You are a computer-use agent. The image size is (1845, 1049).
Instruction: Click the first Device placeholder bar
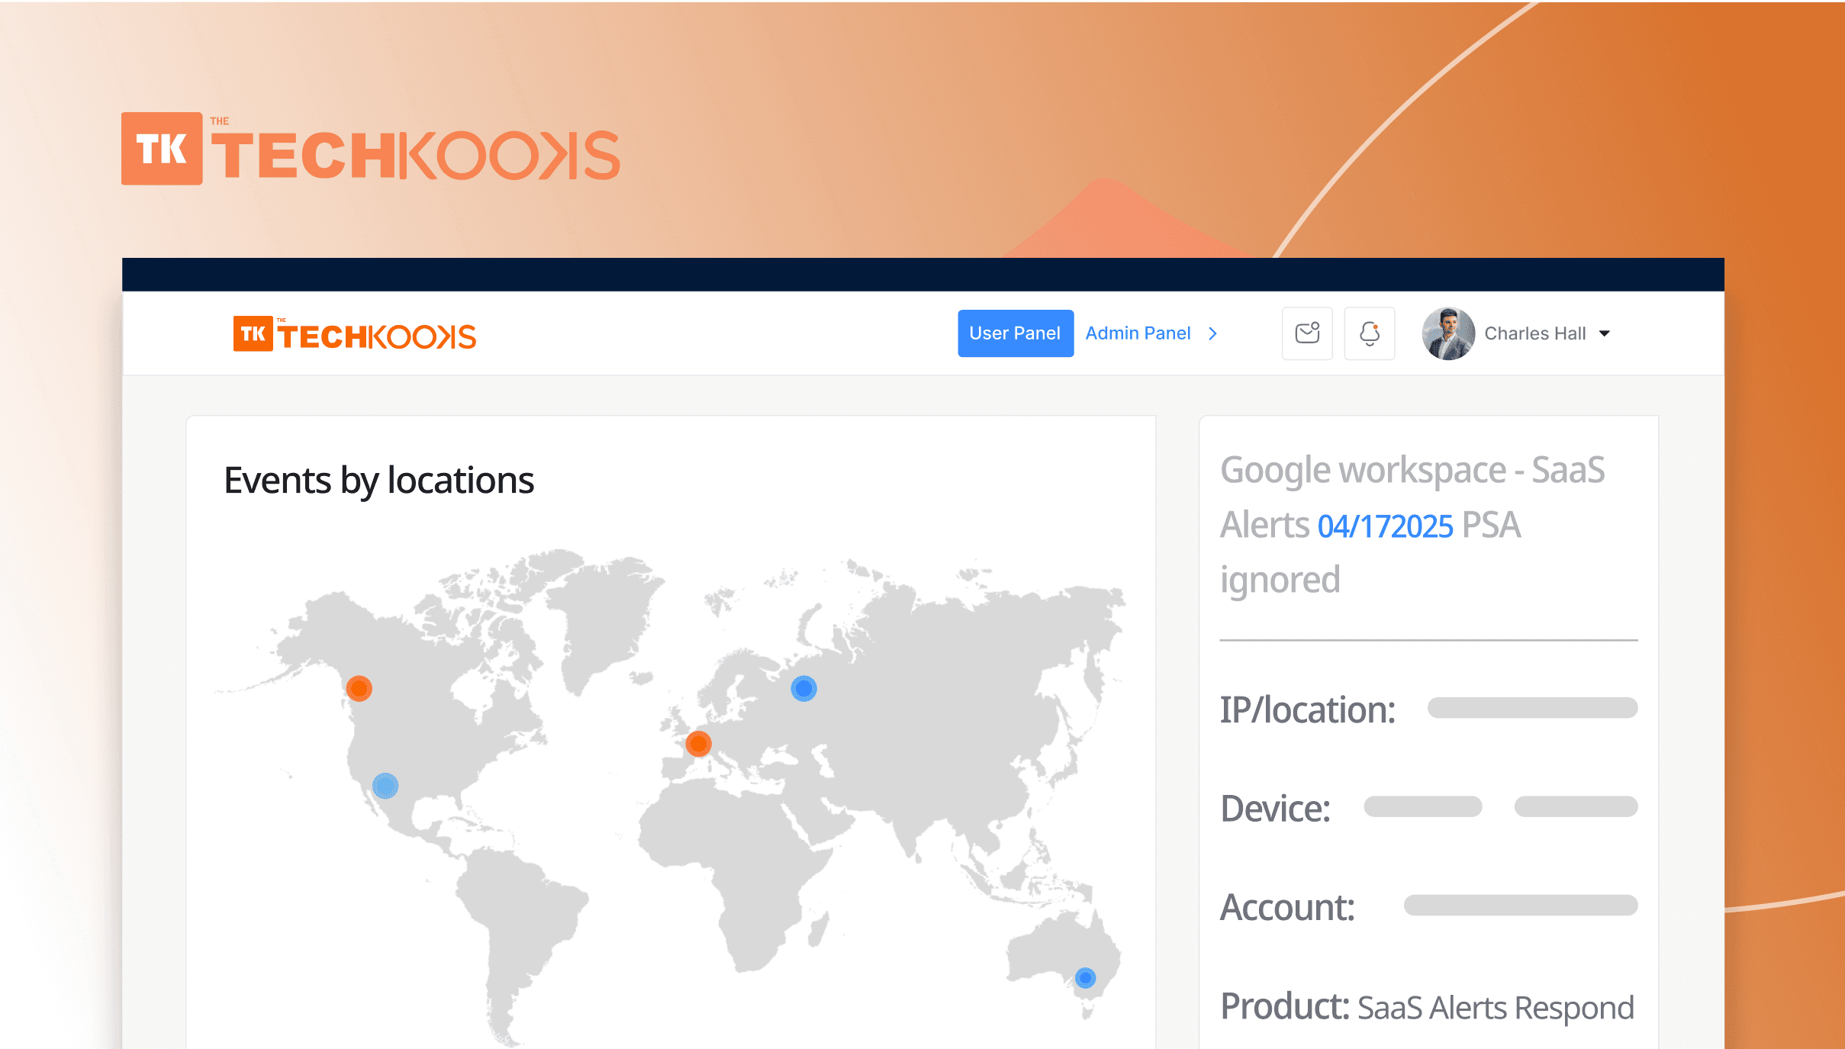(x=1422, y=806)
